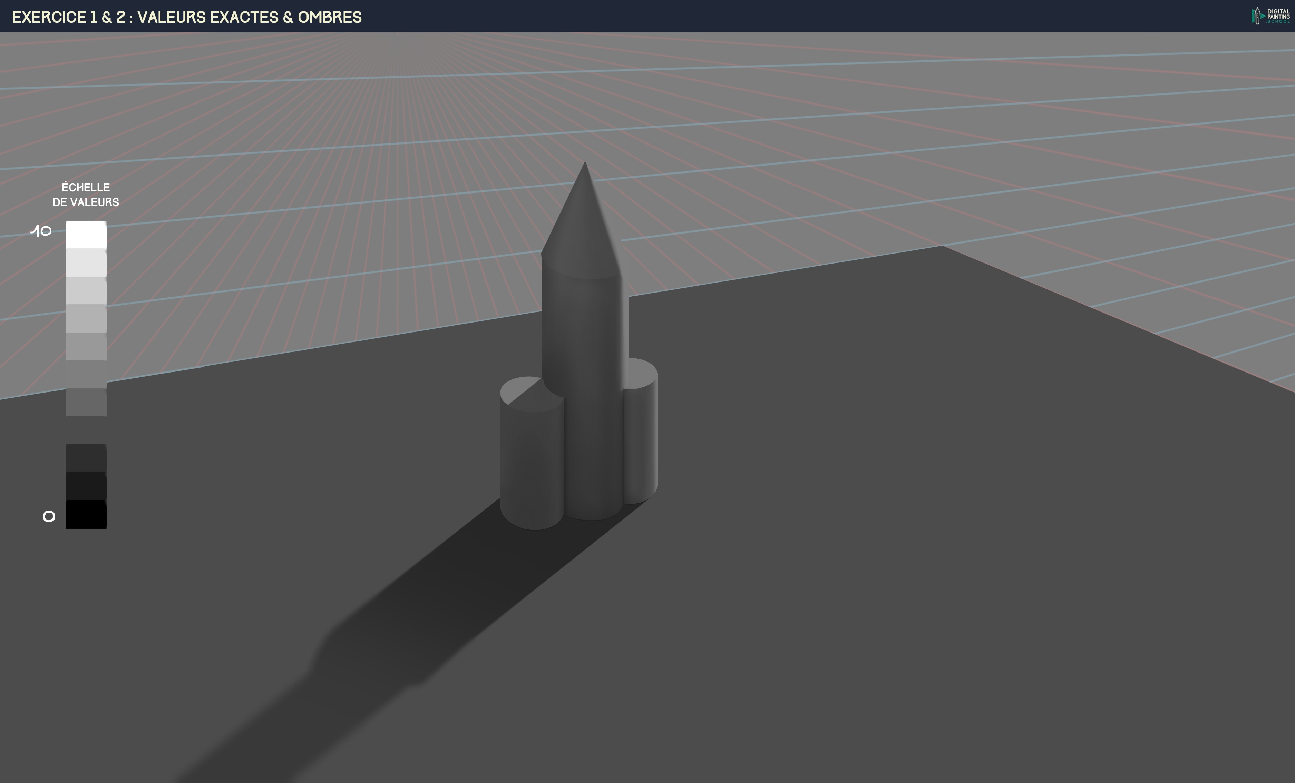The height and width of the screenshot is (783, 1295).
Task: Sample the fourth swatch from the top
Action: tap(86, 318)
